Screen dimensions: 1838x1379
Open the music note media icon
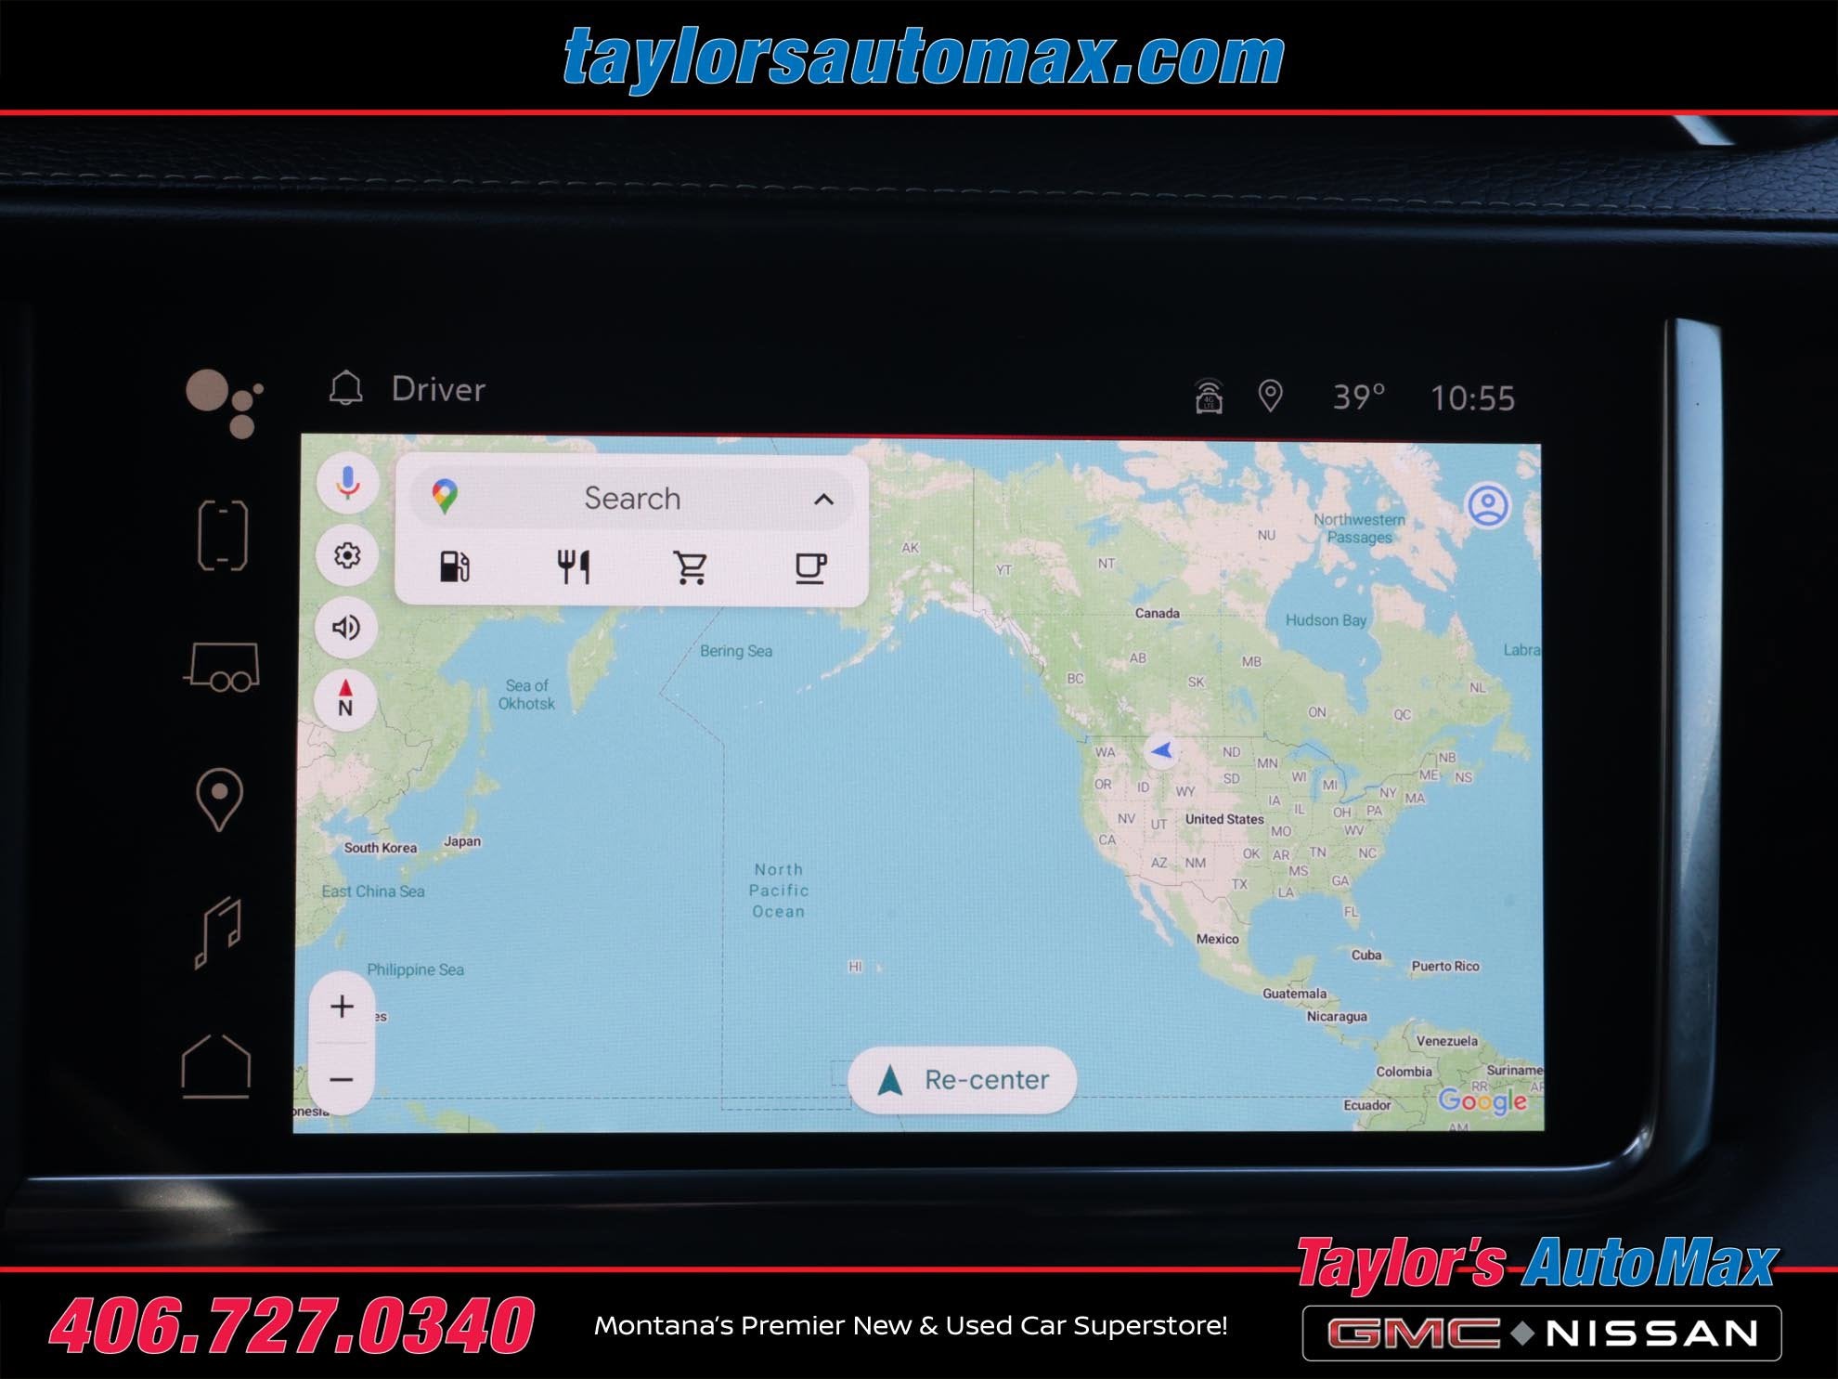click(x=219, y=932)
